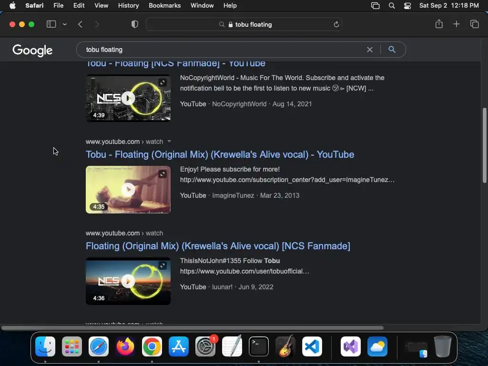488x366 pixels.
Task: Click the horizontal scrollbar at bottom
Action: point(193,328)
